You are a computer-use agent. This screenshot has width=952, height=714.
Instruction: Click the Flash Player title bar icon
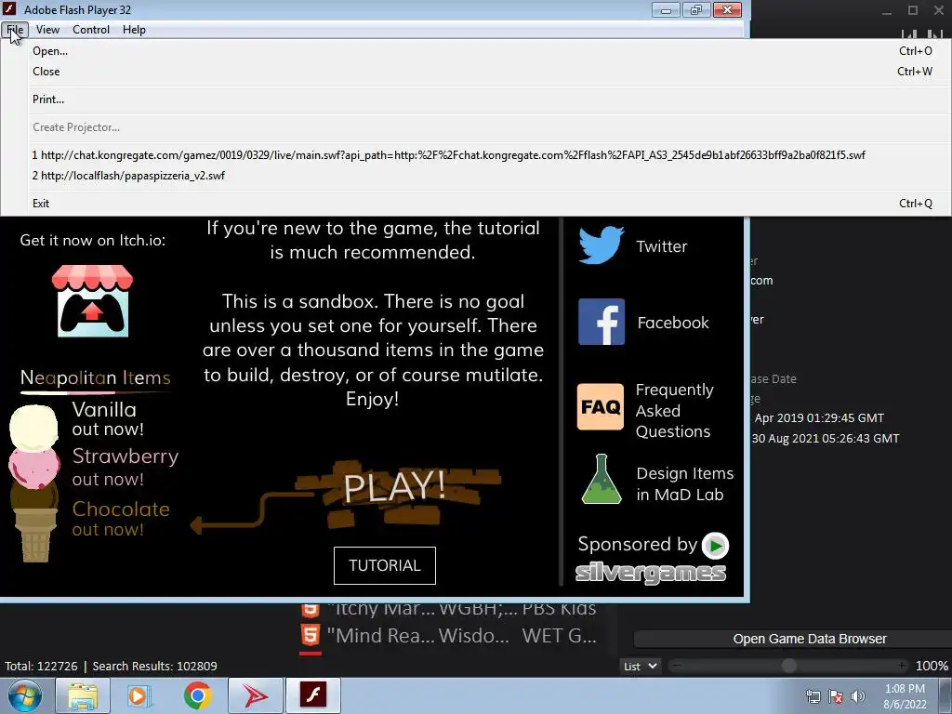point(9,9)
